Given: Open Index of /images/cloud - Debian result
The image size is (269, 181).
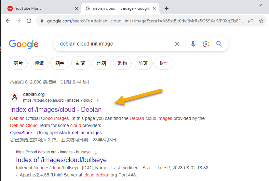Looking at the screenshot, I should (56, 110).
